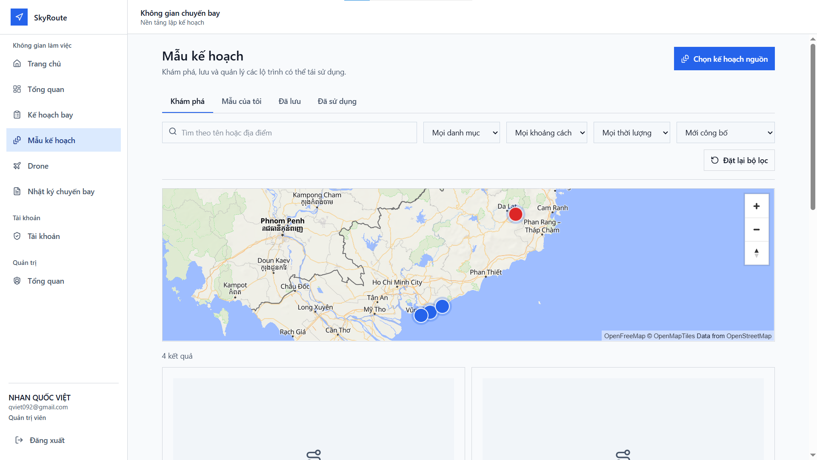
Task: Select the Kế hoạch bay clipboard icon
Action: coord(17,115)
